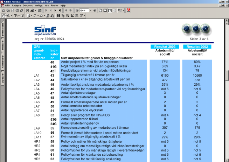Screen dimensions: 229x162
Task: Open the Fönster menu
Action: 55,6
